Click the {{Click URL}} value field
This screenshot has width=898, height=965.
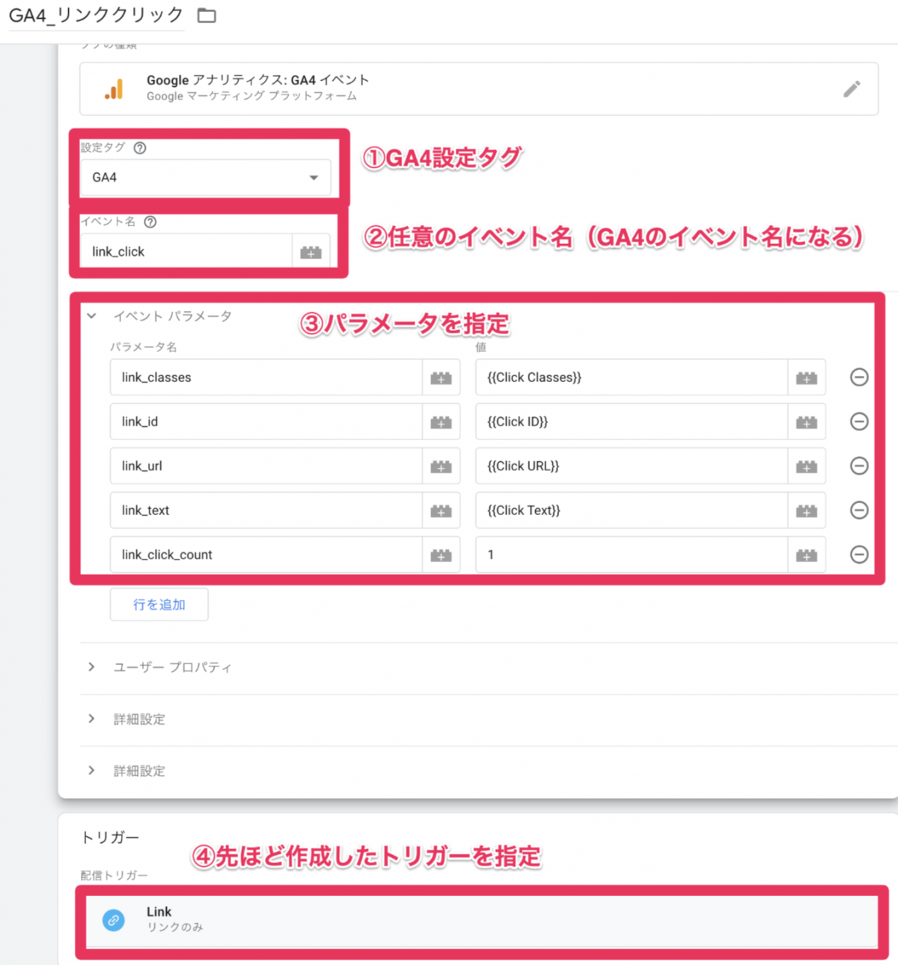[631, 466]
